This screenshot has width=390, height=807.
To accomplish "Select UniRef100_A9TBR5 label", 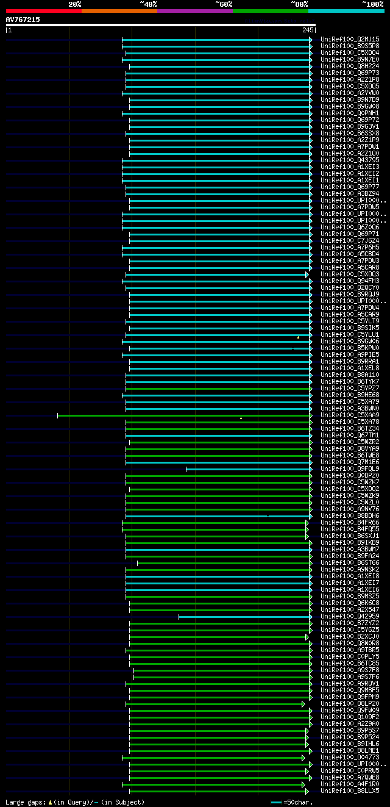I will (x=350, y=650).
